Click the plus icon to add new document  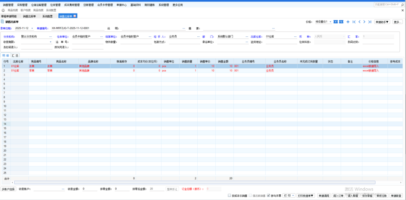click(x=348, y=22)
